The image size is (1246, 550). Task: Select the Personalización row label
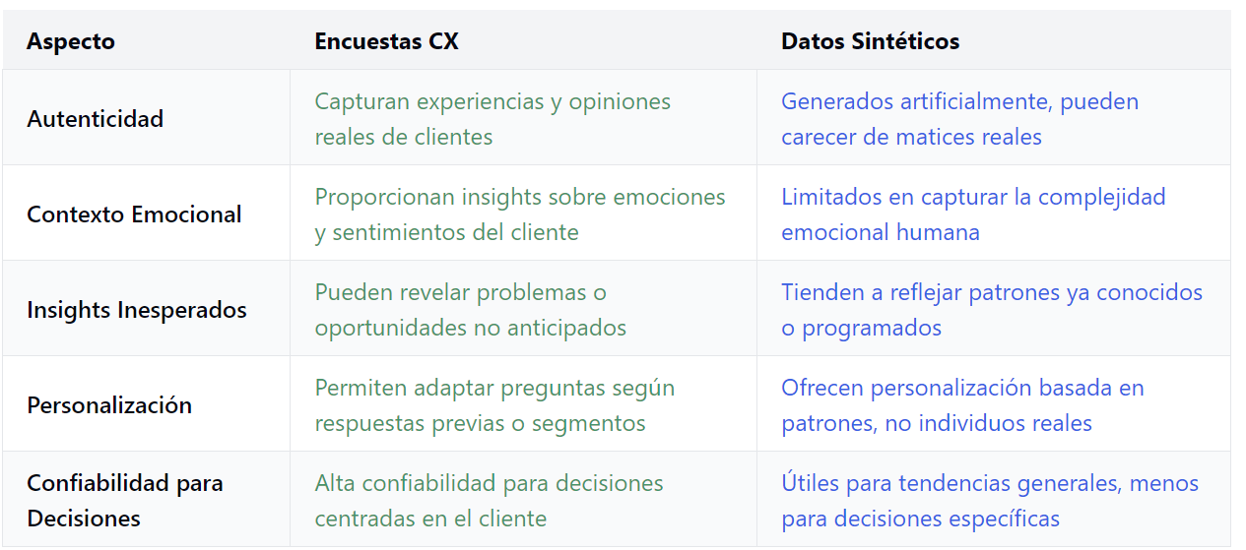tap(109, 405)
